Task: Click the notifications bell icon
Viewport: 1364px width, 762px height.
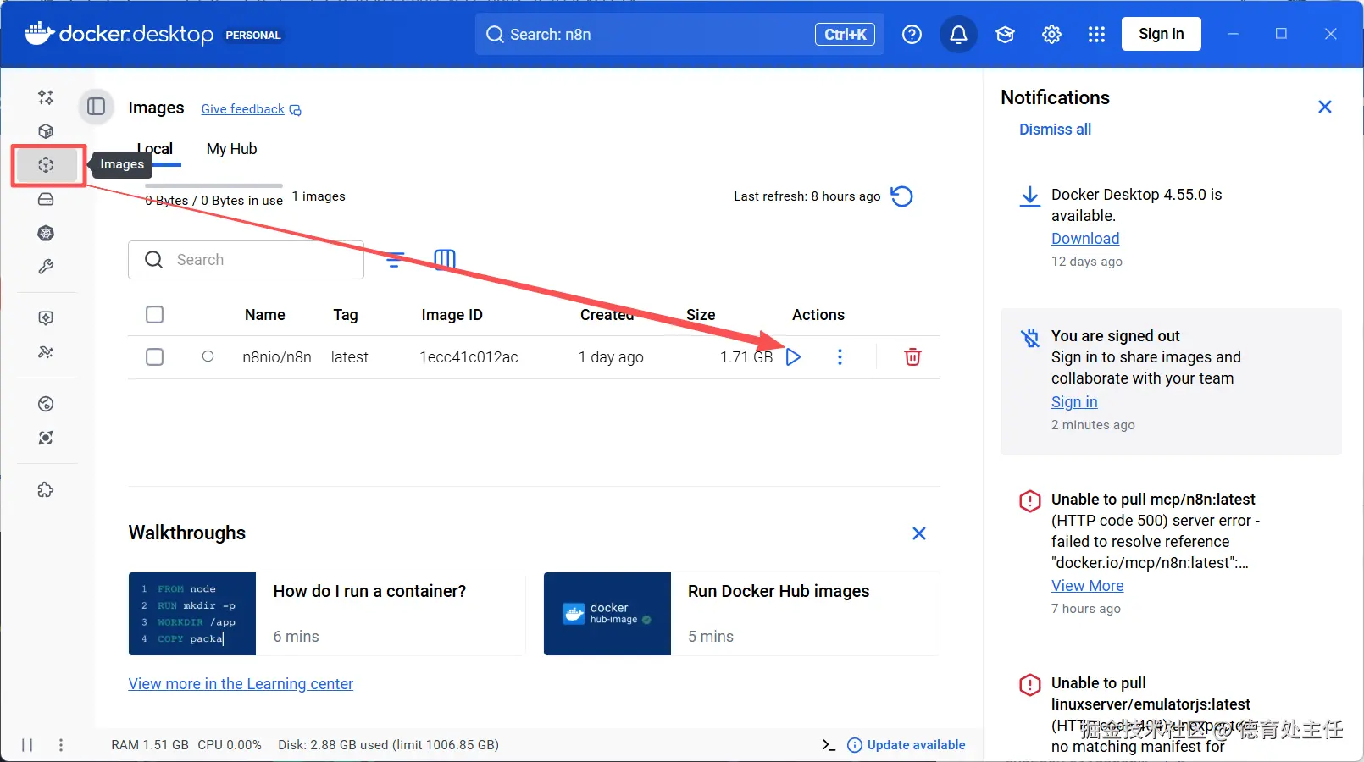Action: click(x=958, y=35)
